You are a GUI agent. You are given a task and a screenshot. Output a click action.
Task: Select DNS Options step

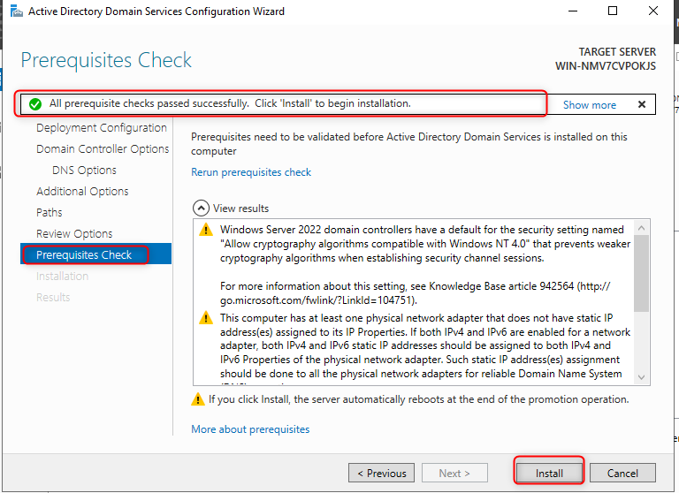point(85,171)
